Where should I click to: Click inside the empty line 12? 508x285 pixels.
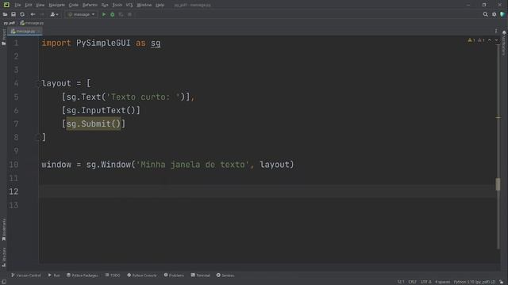[267, 192]
